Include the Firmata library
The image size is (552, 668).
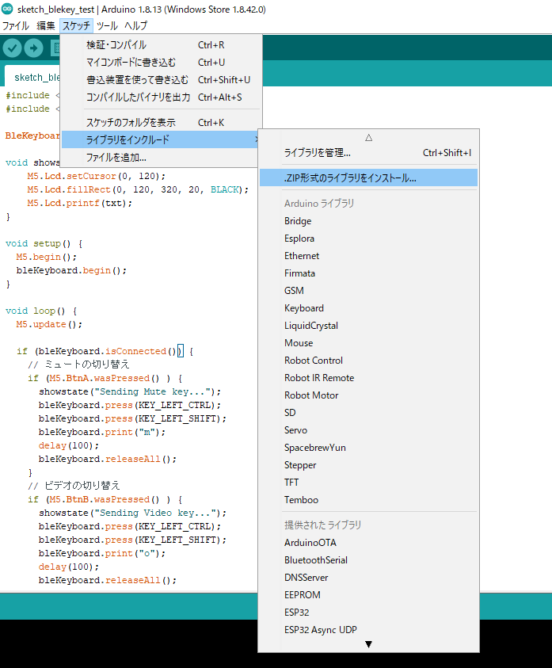[x=368, y=273]
